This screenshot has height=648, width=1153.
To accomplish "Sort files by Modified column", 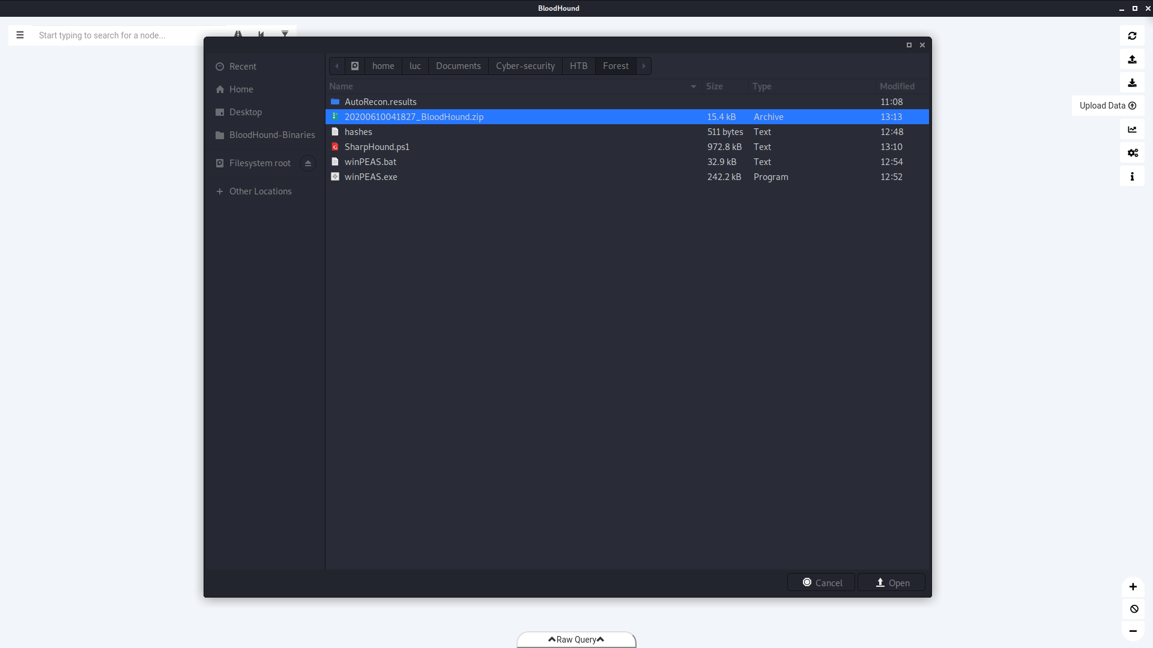I will tap(902, 86).
